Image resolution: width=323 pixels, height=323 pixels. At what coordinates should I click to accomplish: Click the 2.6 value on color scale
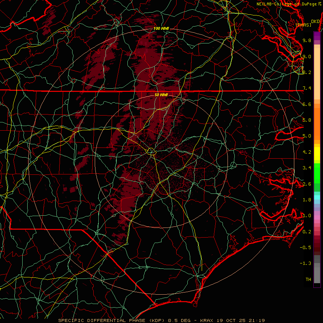[307, 184]
